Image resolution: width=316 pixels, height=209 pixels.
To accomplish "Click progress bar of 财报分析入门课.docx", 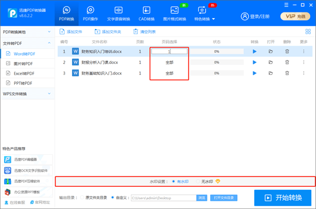I will pos(217,63).
